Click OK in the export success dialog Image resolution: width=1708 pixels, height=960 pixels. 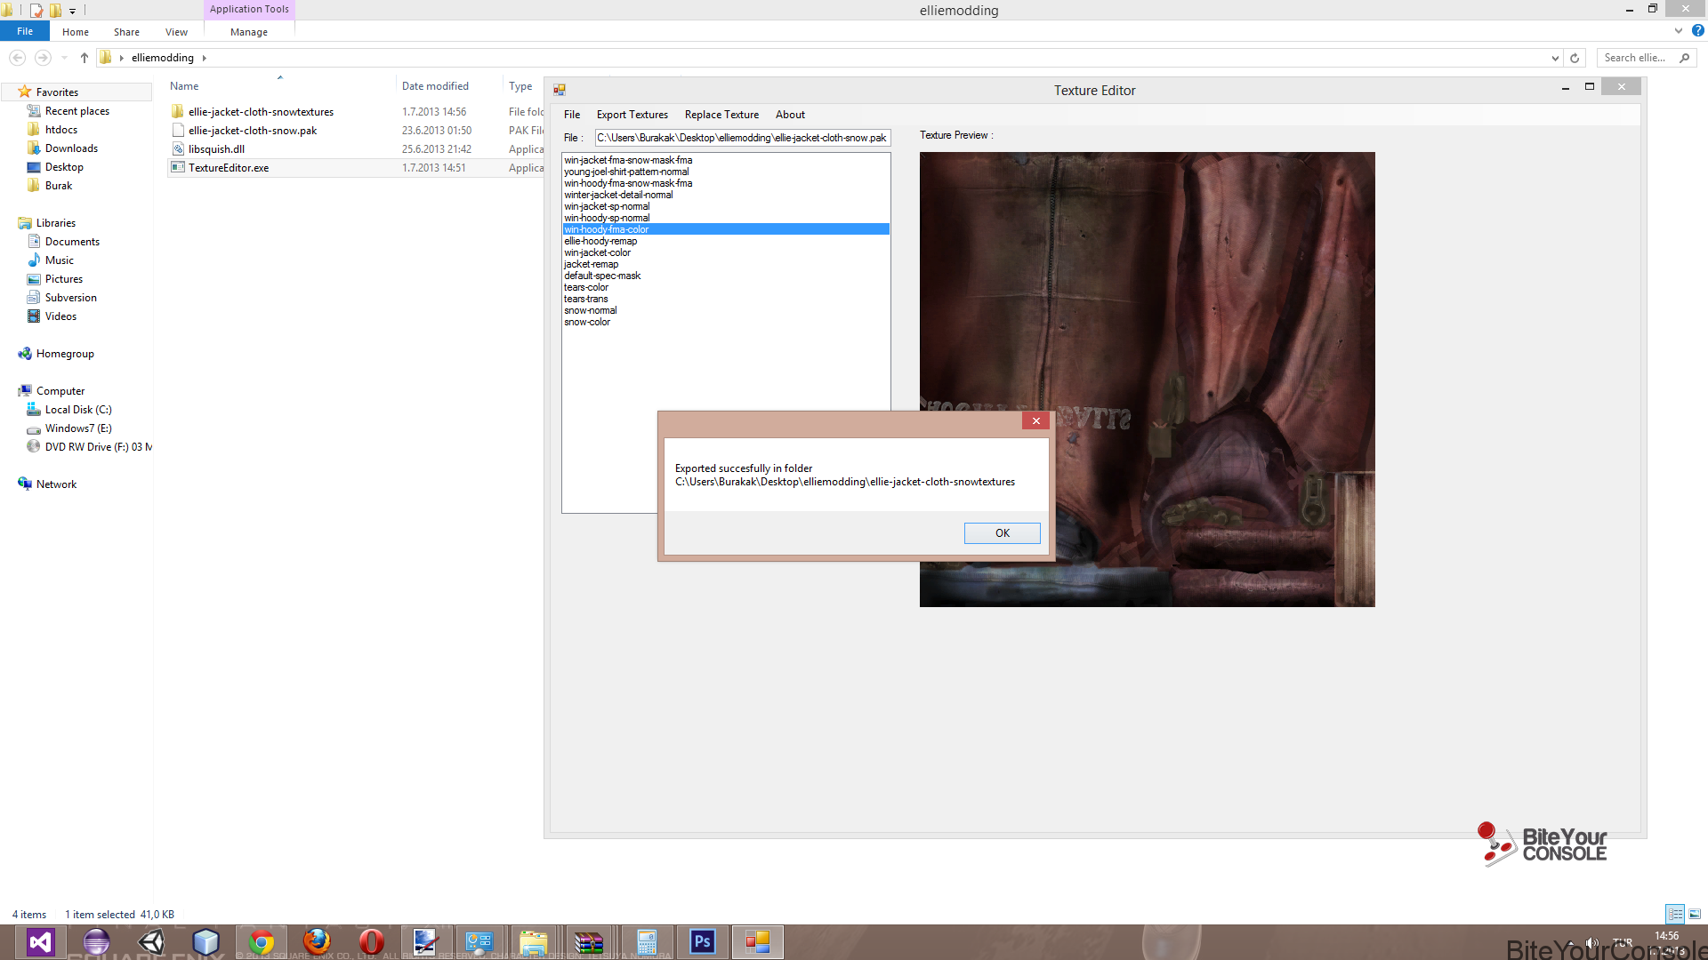tap(1002, 533)
